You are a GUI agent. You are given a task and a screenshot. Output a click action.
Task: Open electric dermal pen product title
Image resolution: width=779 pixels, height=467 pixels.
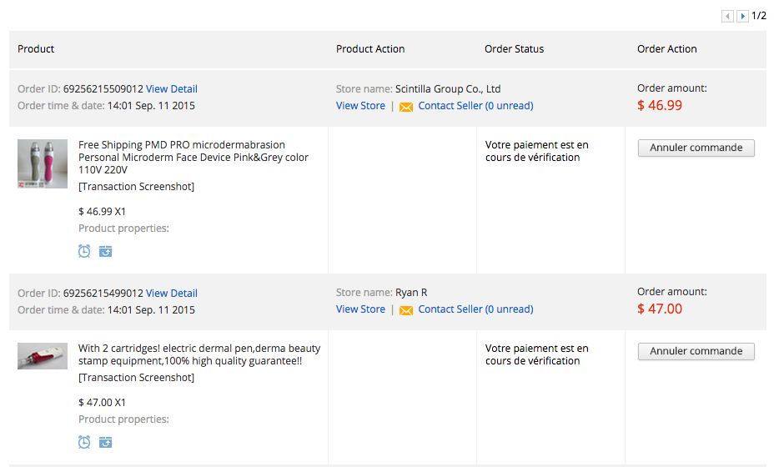(199, 354)
